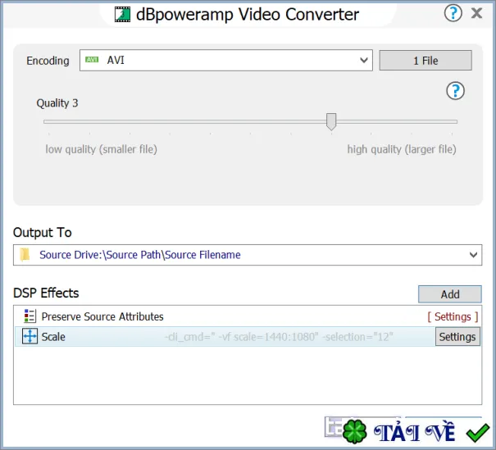The image size is (496, 450).
Task: Open Settings button for Scale effect
Action: click(457, 337)
